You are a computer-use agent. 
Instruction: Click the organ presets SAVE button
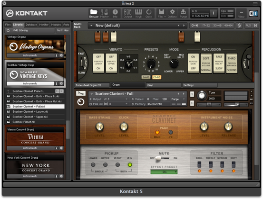(146, 77)
